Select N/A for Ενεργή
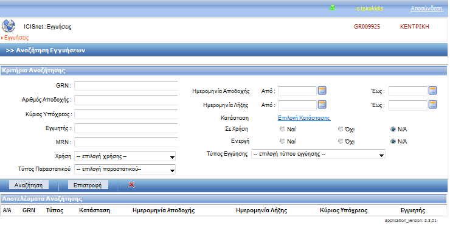450x239 pixels. [x=393, y=141]
